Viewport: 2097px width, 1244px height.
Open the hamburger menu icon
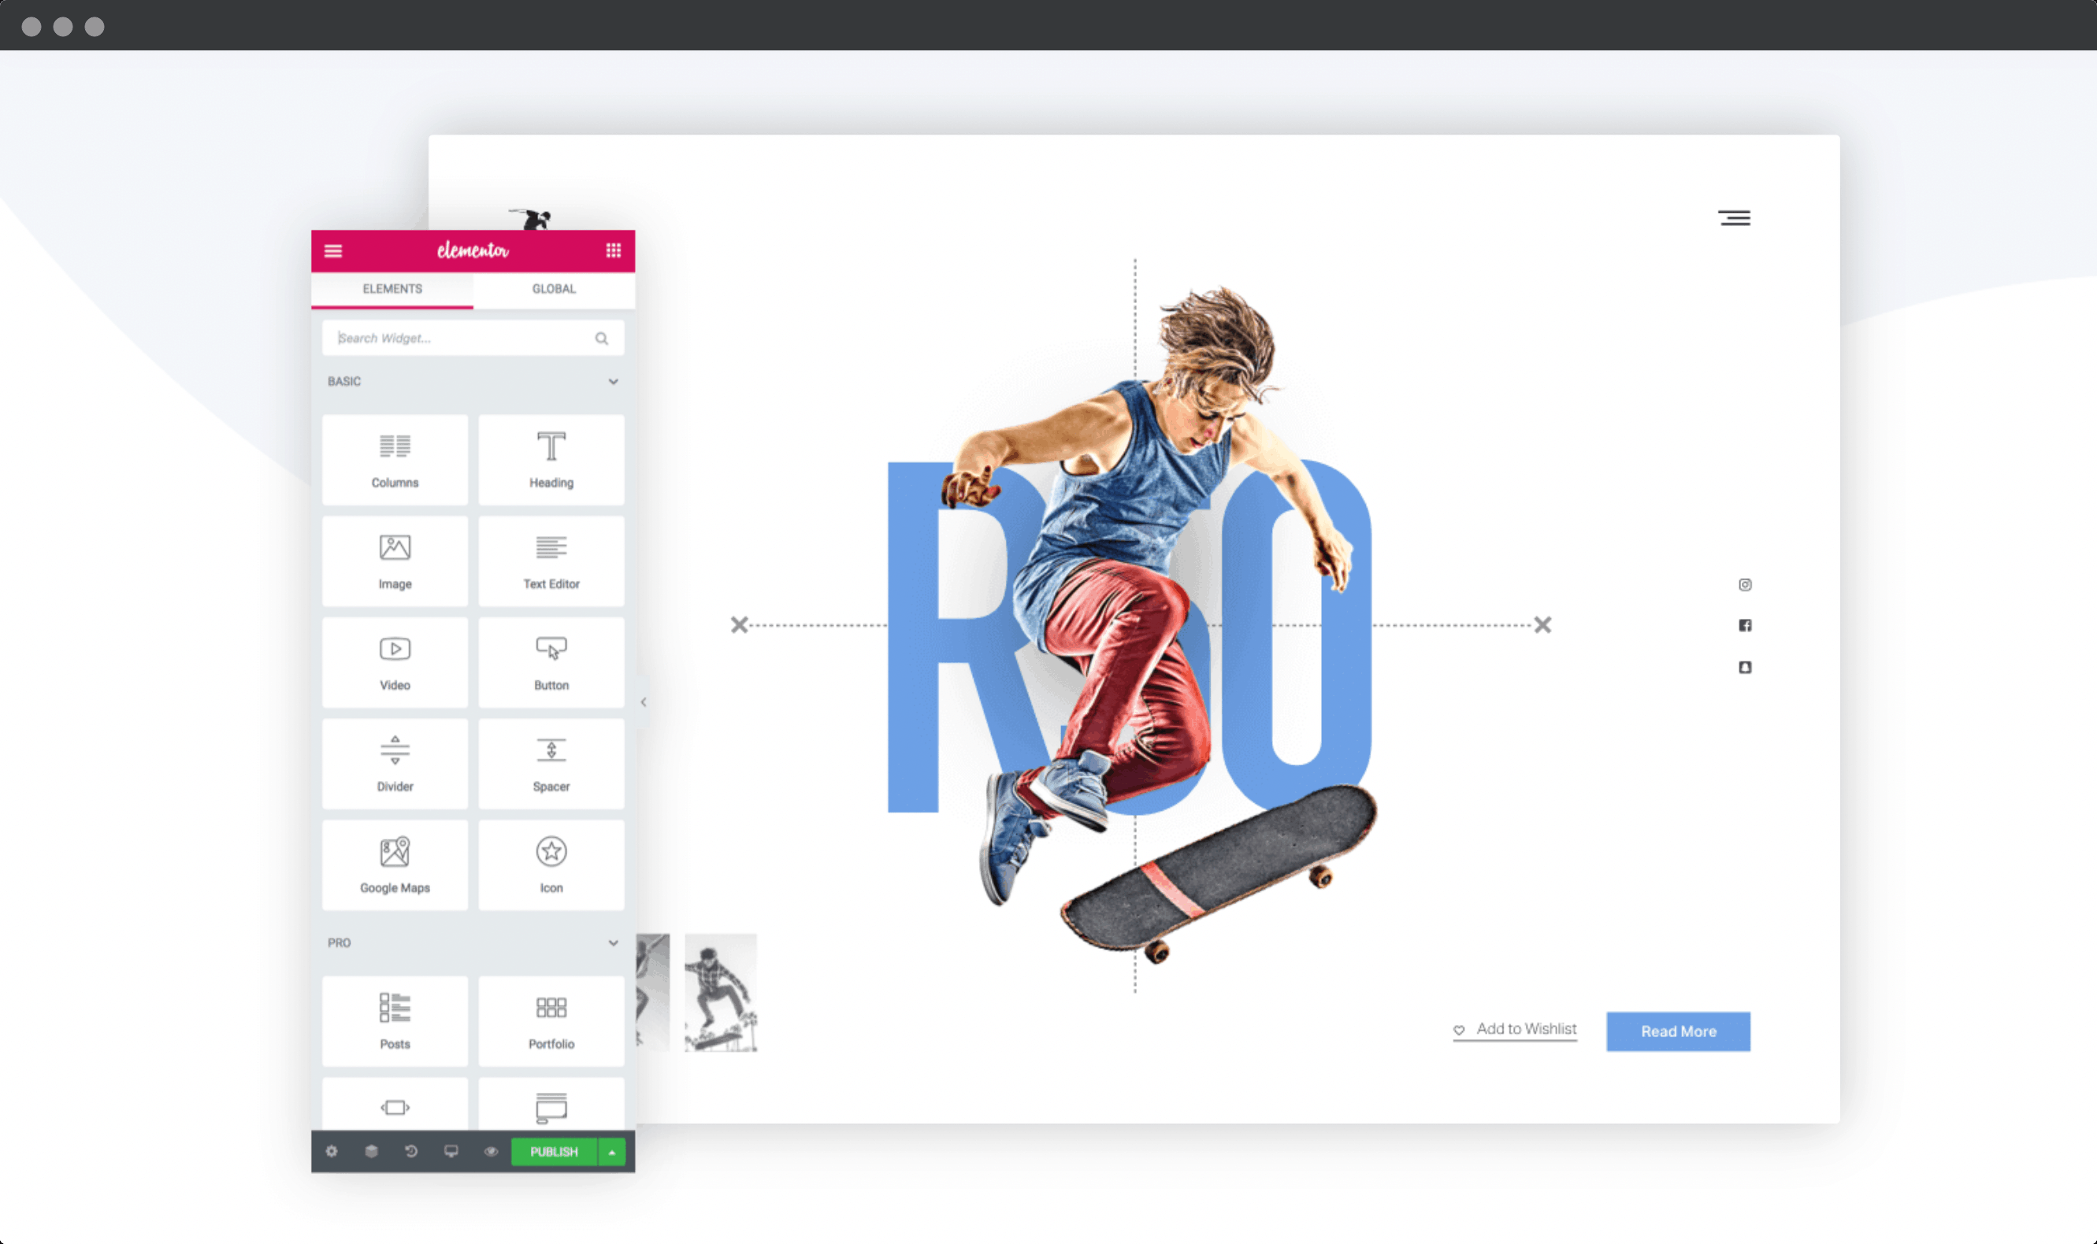1734,217
